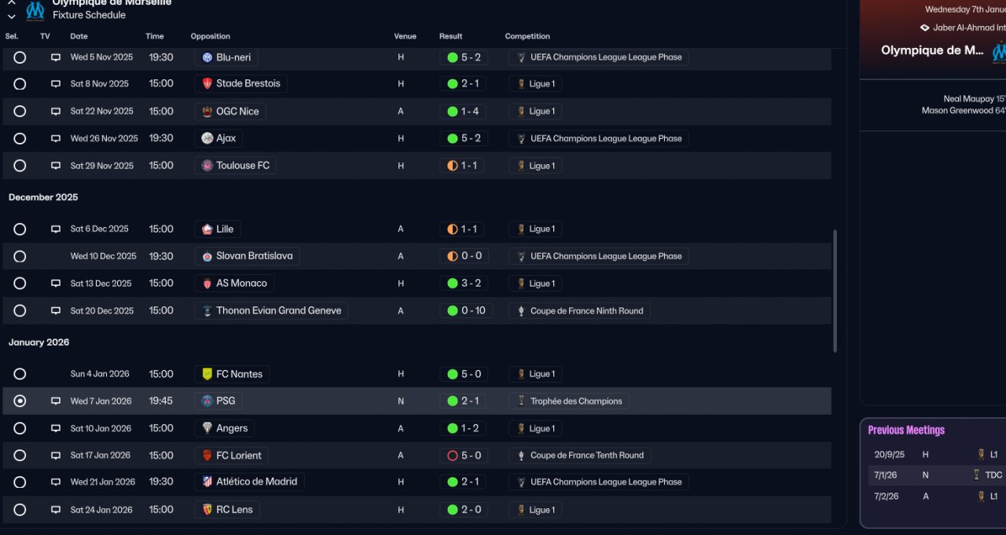Click the up chevron beside the club name
This screenshot has width=1006, height=535.
pos(12,3)
